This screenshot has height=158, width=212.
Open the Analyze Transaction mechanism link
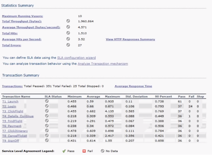pyautogui.click(x=103, y=64)
